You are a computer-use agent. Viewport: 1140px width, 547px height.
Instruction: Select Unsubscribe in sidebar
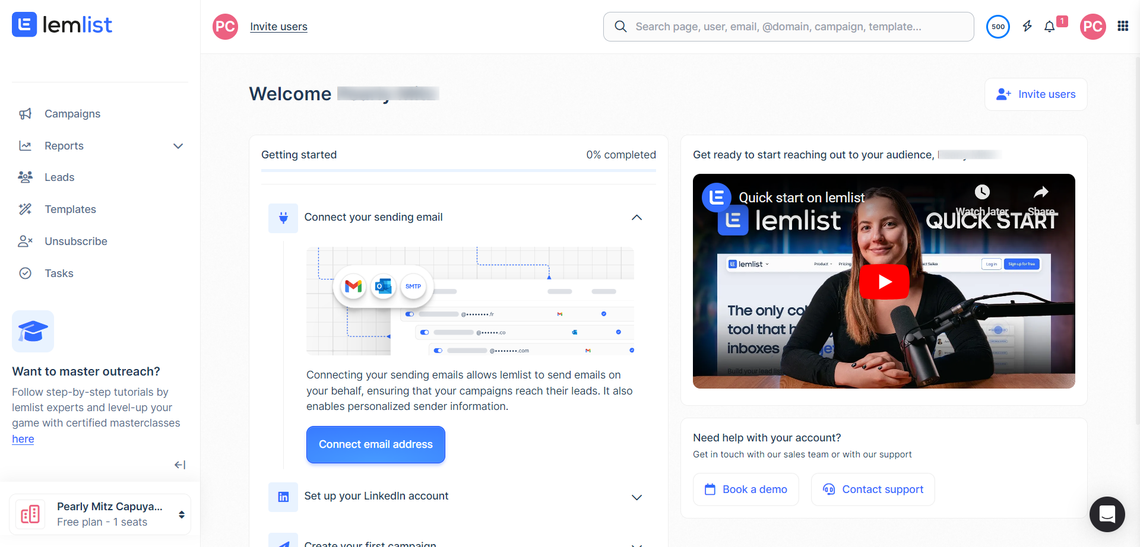[x=76, y=241]
